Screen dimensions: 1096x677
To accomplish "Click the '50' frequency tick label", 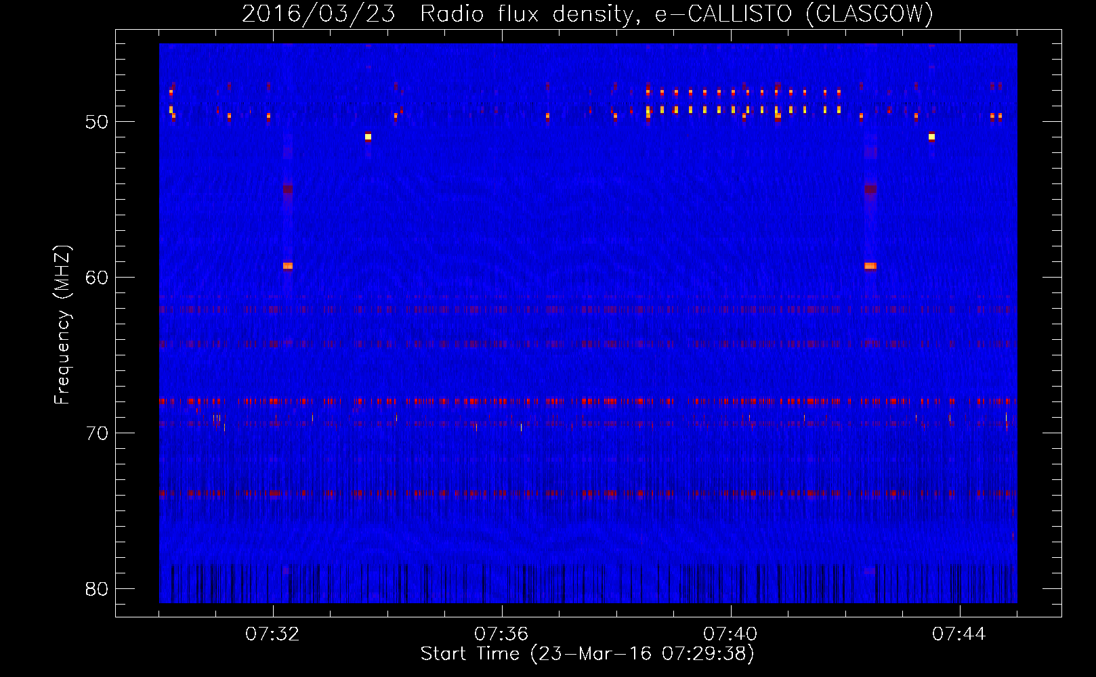I will (97, 122).
